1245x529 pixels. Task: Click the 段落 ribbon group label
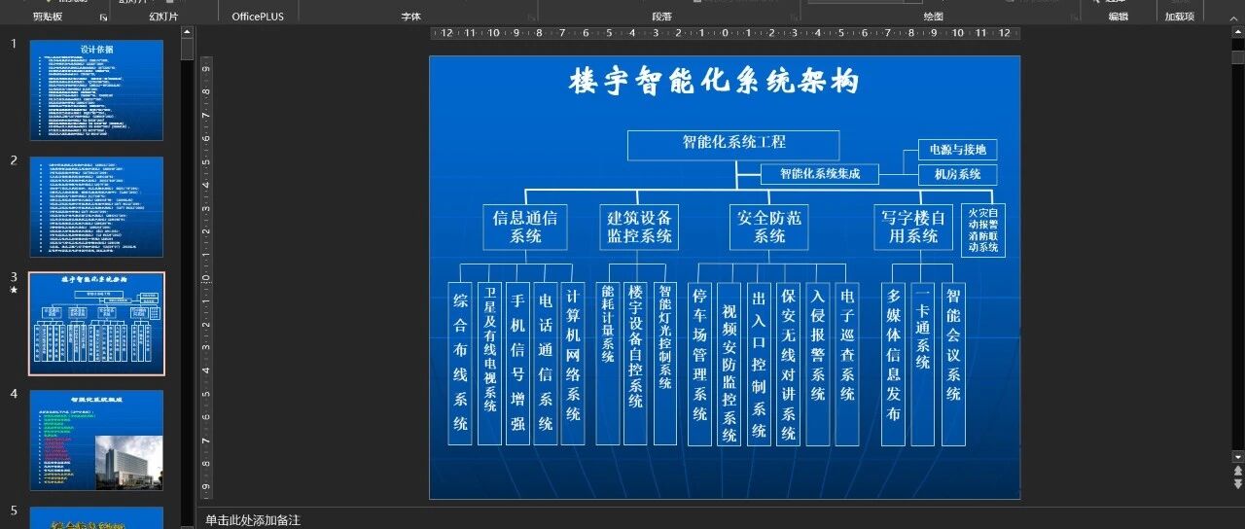661,17
